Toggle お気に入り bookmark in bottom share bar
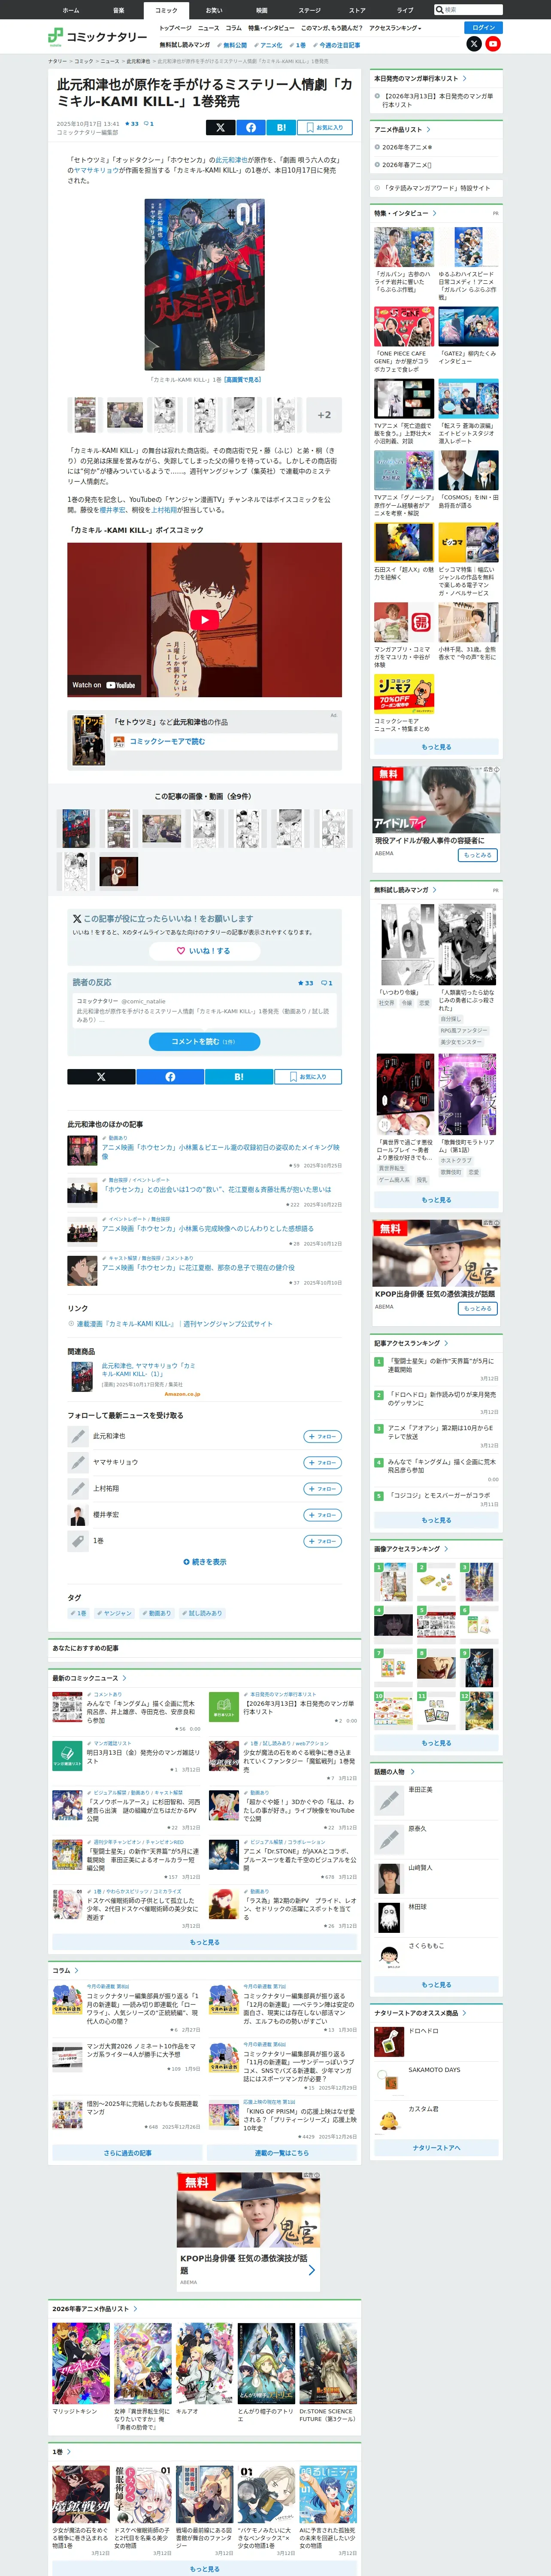The width and height of the screenshot is (551, 2576). pyautogui.click(x=308, y=1077)
